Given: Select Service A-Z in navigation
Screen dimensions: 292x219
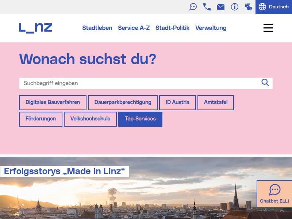Looking at the screenshot, I should tap(134, 28).
